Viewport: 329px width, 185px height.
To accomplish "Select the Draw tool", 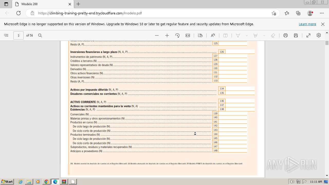I will click(x=238, y=35).
